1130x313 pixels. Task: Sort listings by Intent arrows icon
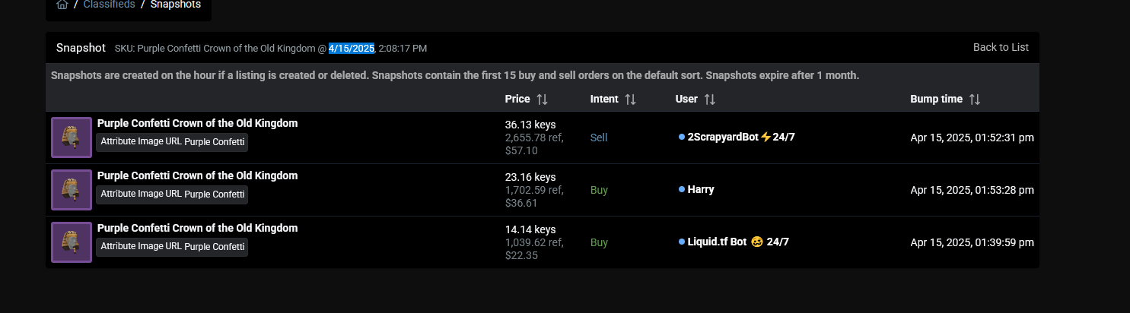click(x=630, y=100)
